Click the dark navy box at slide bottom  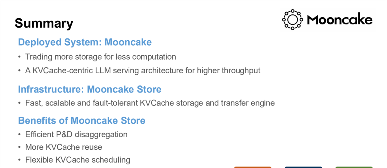click(x=303, y=167)
